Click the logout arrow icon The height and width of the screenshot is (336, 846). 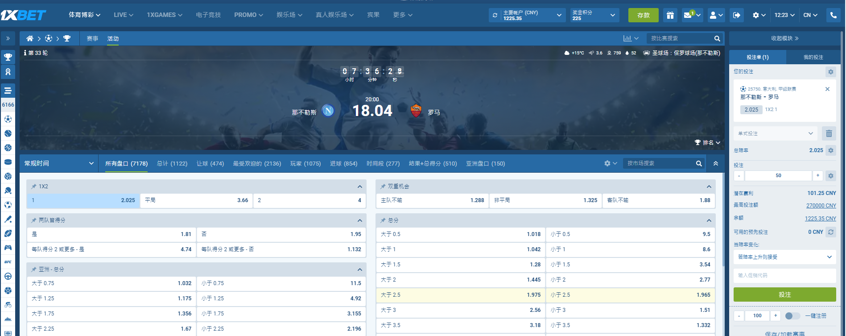point(737,15)
